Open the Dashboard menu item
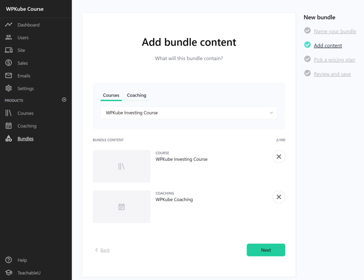The height and width of the screenshot is (280, 364). (x=28, y=25)
